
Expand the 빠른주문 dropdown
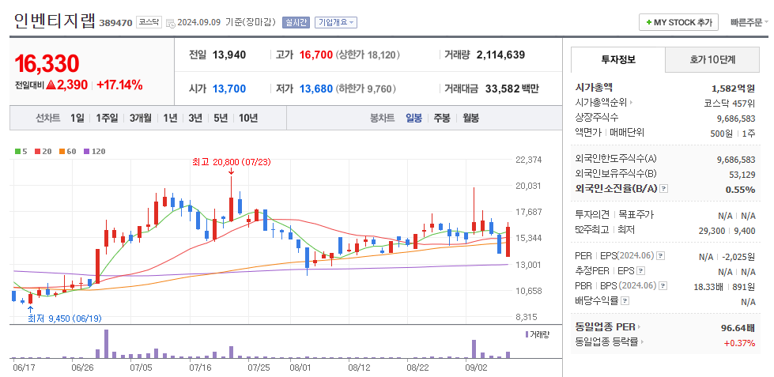749,22
